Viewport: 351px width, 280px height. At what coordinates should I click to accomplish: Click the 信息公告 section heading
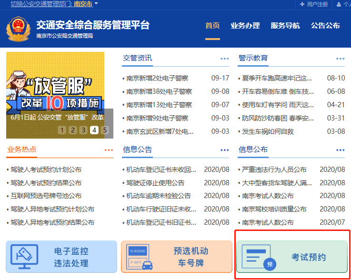pos(138,150)
